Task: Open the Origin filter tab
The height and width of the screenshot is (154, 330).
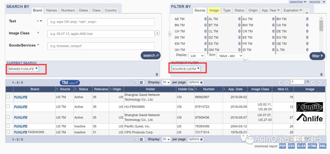Action: click(253, 10)
